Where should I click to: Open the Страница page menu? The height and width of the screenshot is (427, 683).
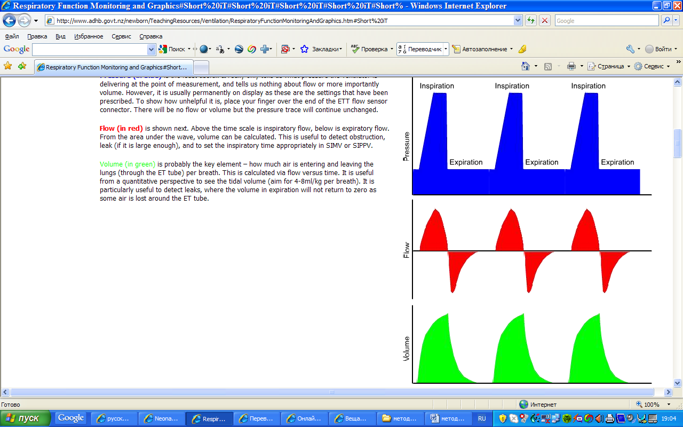pos(608,66)
